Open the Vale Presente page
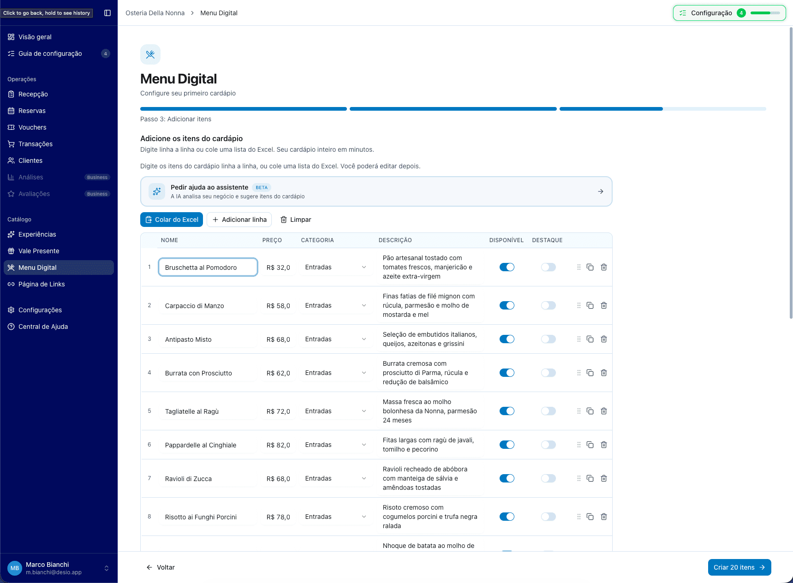 tap(38, 251)
